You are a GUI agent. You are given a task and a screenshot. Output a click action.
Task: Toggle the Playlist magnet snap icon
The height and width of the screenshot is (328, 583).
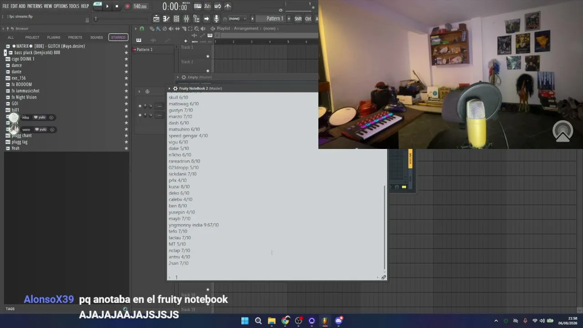coord(142,29)
